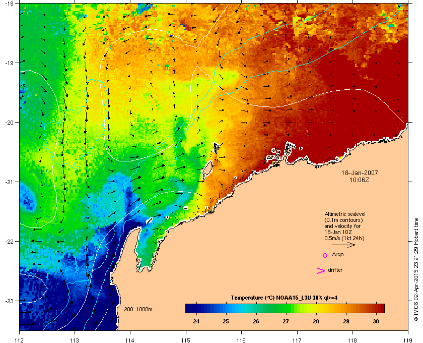Viewport: 423px width, 343px height.
Task: Click the colorbar tick label 26
Action: click(x=256, y=321)
